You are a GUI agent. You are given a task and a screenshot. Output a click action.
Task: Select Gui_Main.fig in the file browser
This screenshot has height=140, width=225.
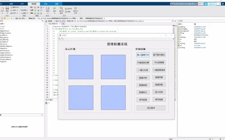click(x=4, y=40)
